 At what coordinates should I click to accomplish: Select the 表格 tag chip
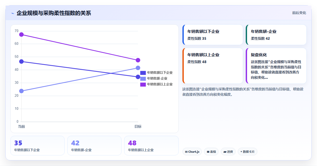point(211,152)
